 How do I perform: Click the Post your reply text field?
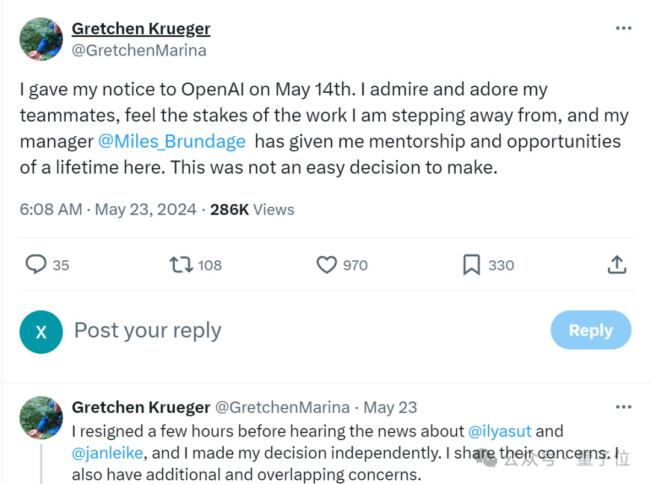tap(241, 330)
